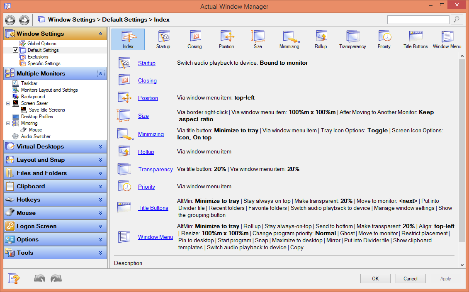Apply the current settings
The image size is (469, 292).
(x=445, y=278)
